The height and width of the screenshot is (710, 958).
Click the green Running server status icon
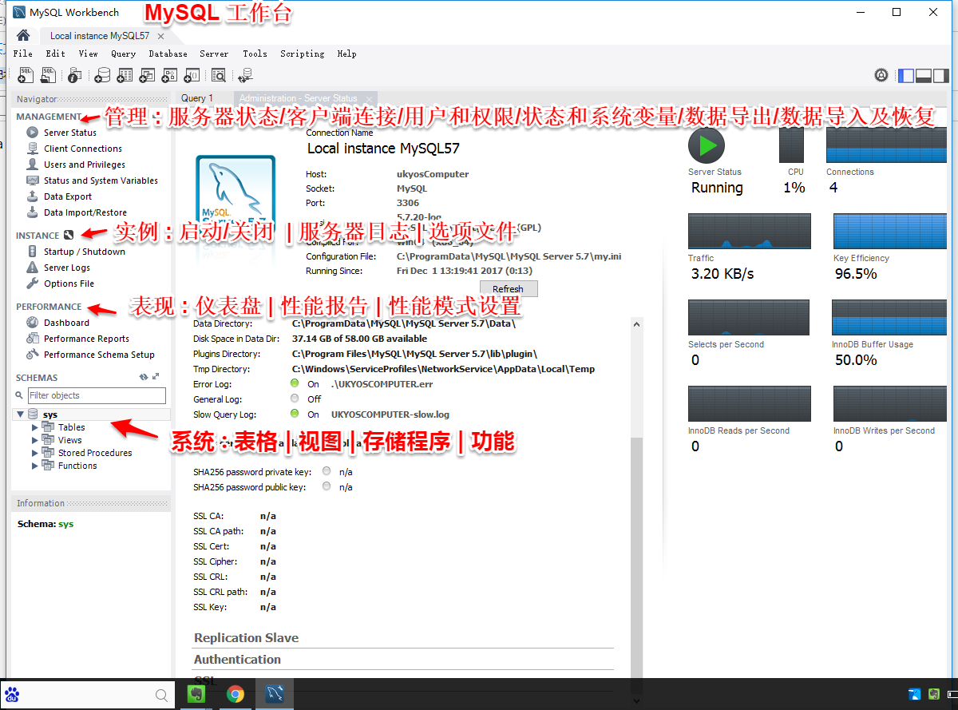(x=707, y=145)
